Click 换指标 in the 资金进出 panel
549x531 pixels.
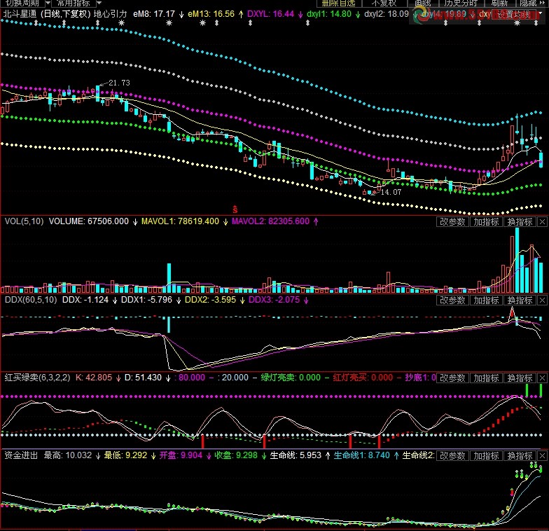(x=520, y=455)
